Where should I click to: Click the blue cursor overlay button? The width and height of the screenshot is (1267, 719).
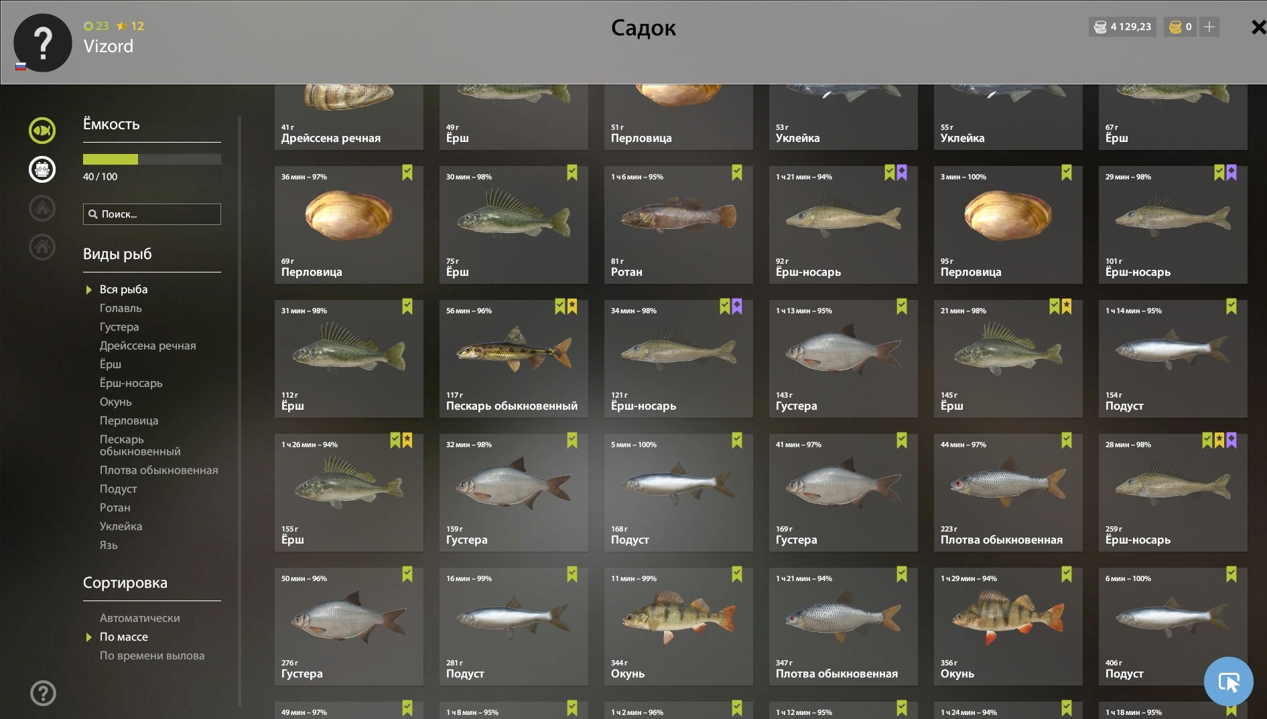point(1228,682)
